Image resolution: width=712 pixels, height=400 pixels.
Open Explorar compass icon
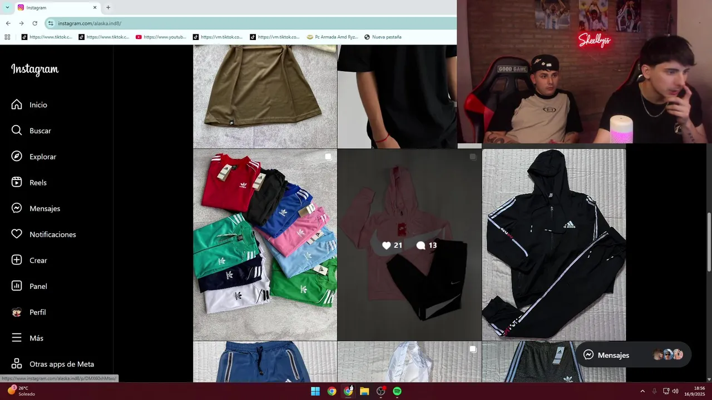tap(17, 157)
